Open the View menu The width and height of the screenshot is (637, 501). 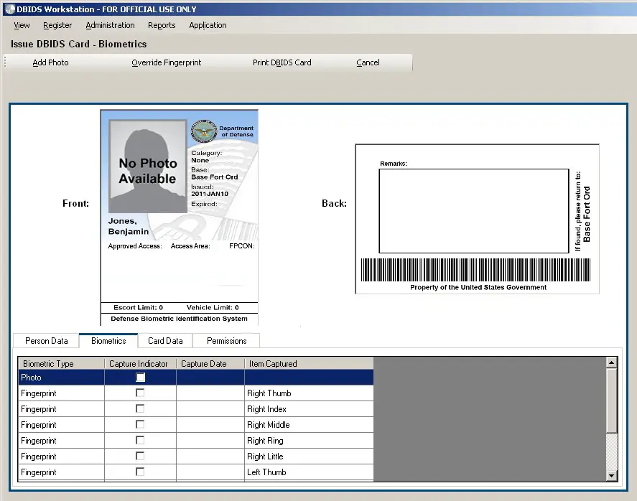pyautogui.click(x=21, y=25)
